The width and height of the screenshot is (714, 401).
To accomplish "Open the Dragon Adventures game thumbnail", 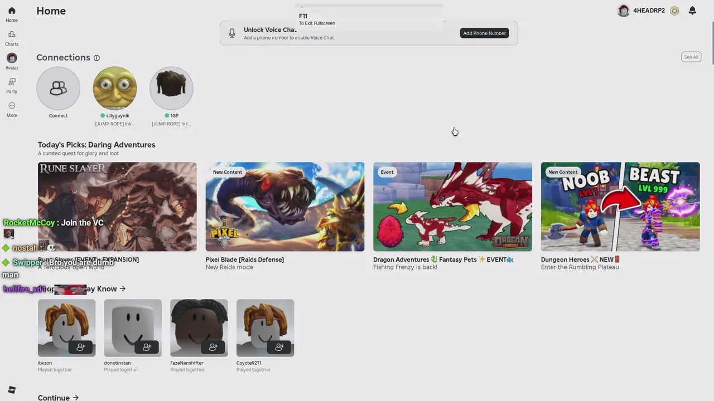I will [x=452, y=207].
